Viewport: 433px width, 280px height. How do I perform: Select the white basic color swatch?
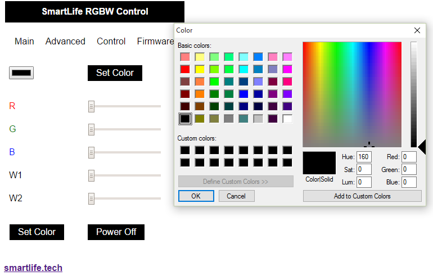(287, 119)
